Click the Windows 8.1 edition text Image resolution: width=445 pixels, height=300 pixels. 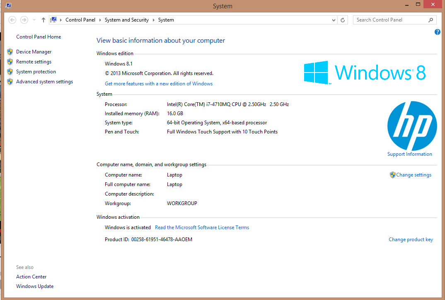pyautogui.click(x=119, y=63)
